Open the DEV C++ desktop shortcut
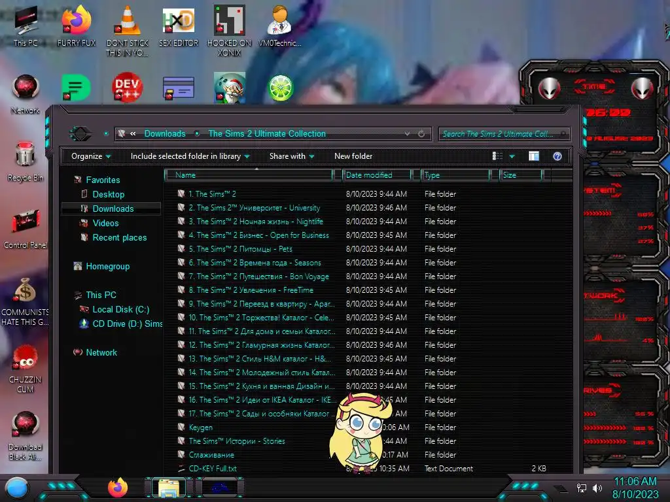The height and width of the screenshot is (502, 670). tap(128, 88)
